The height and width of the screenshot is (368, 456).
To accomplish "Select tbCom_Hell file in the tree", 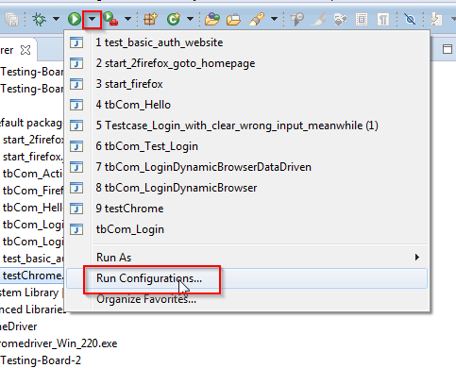I will [32, 208].
